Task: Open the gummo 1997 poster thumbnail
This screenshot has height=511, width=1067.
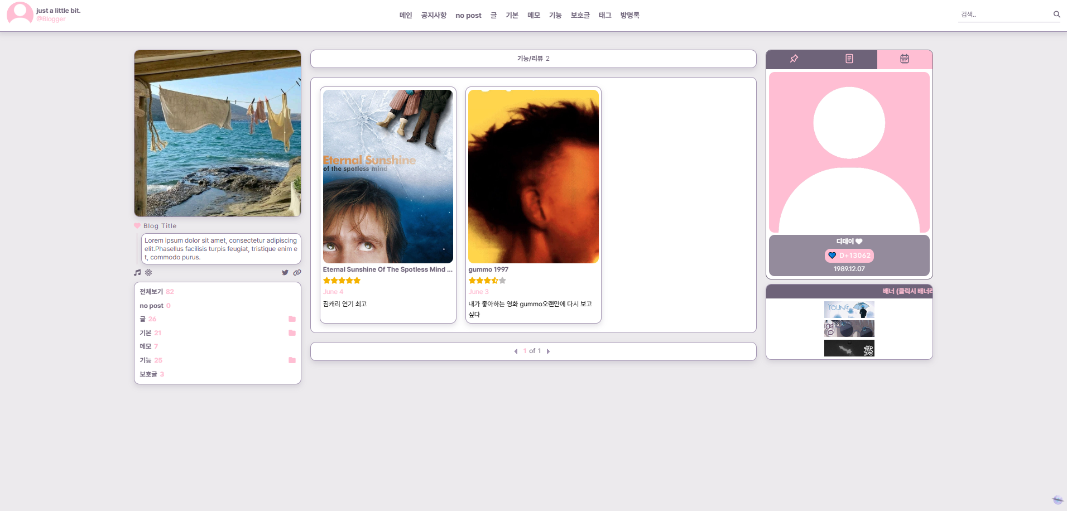Action: (533, 176)
